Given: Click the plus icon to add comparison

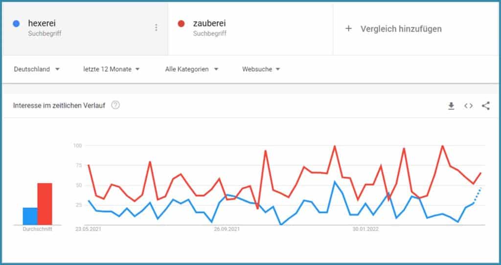Looking at the screenshot, I should [x=348, y=29].
